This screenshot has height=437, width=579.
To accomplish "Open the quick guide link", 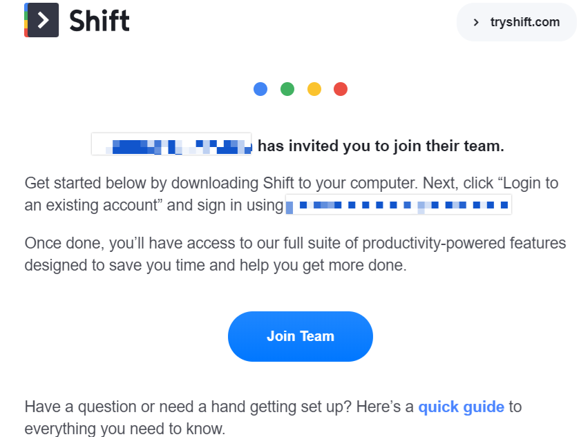I will click(x=462, y=407).
